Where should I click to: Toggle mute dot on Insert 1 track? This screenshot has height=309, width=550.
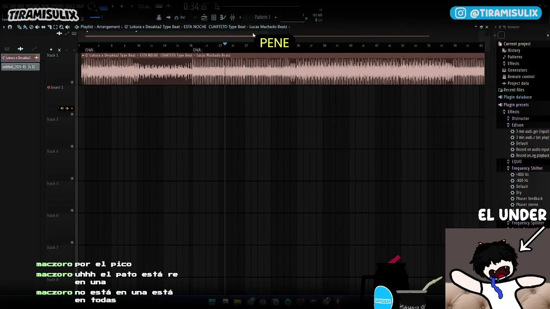click(72, 114)
